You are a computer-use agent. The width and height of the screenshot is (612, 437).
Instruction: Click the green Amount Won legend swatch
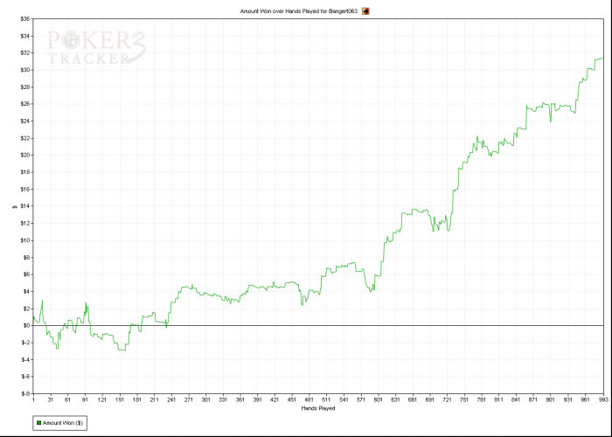click(39, 423)
